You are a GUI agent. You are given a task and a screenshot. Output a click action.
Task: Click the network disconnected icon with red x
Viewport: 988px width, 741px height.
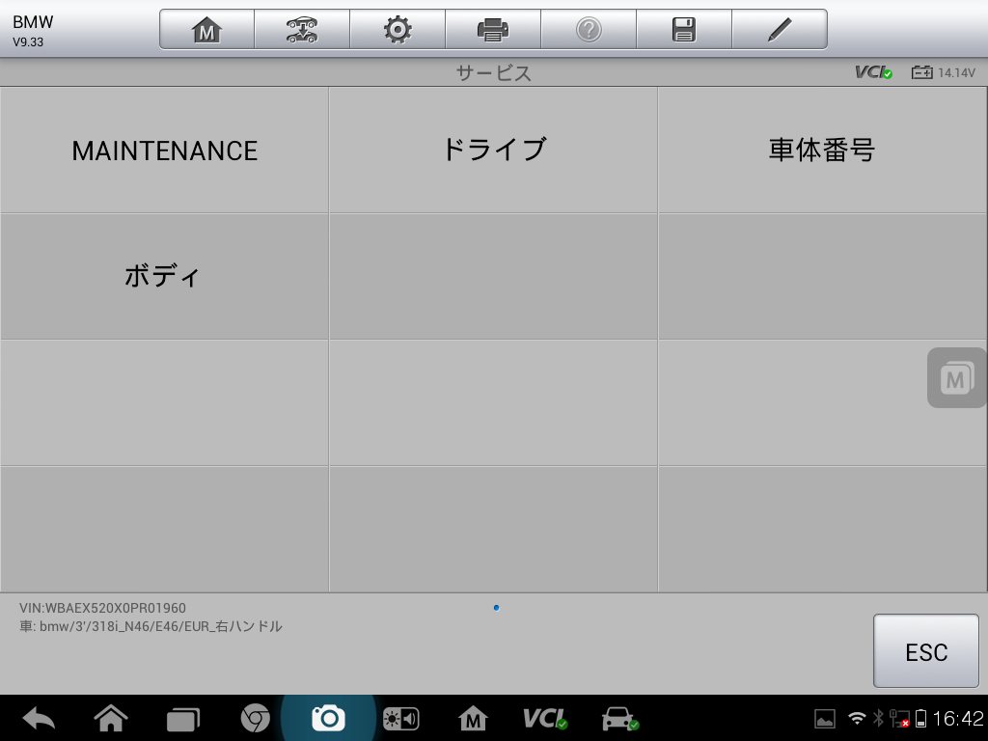[x=899, y=718]
